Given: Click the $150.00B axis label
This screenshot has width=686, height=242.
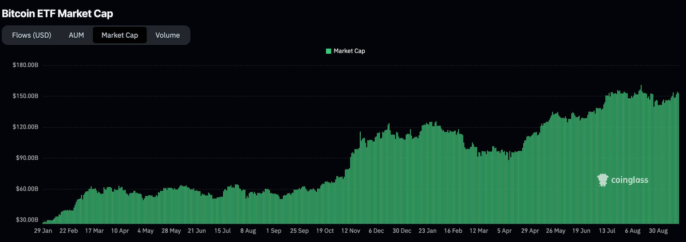Looking at the screenshot, I should coord(25,96).
